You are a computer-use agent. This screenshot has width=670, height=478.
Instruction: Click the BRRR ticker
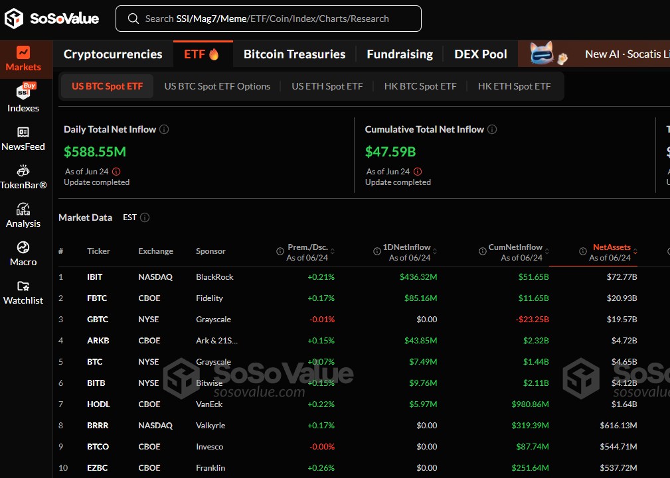(98, 426)
